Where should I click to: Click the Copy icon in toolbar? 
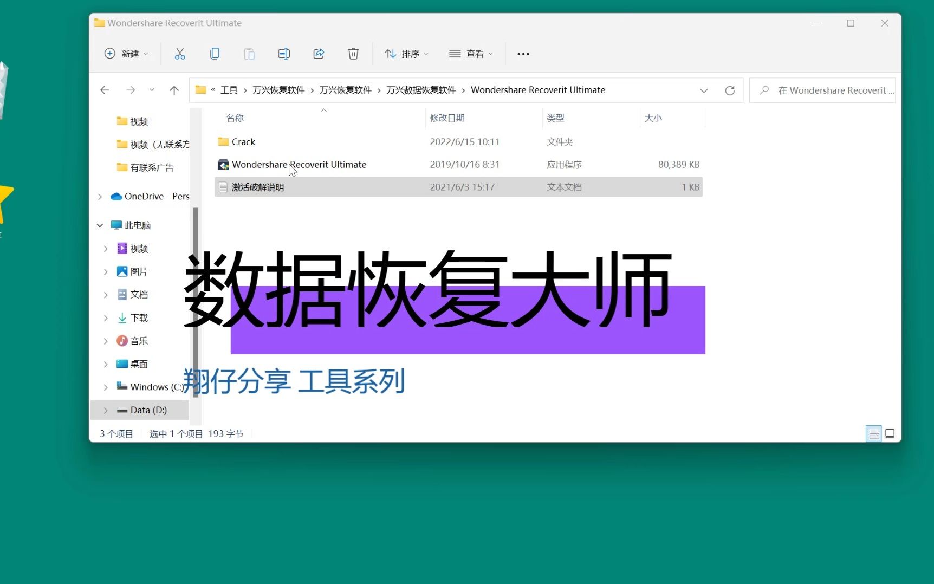(x=215, y=54)
